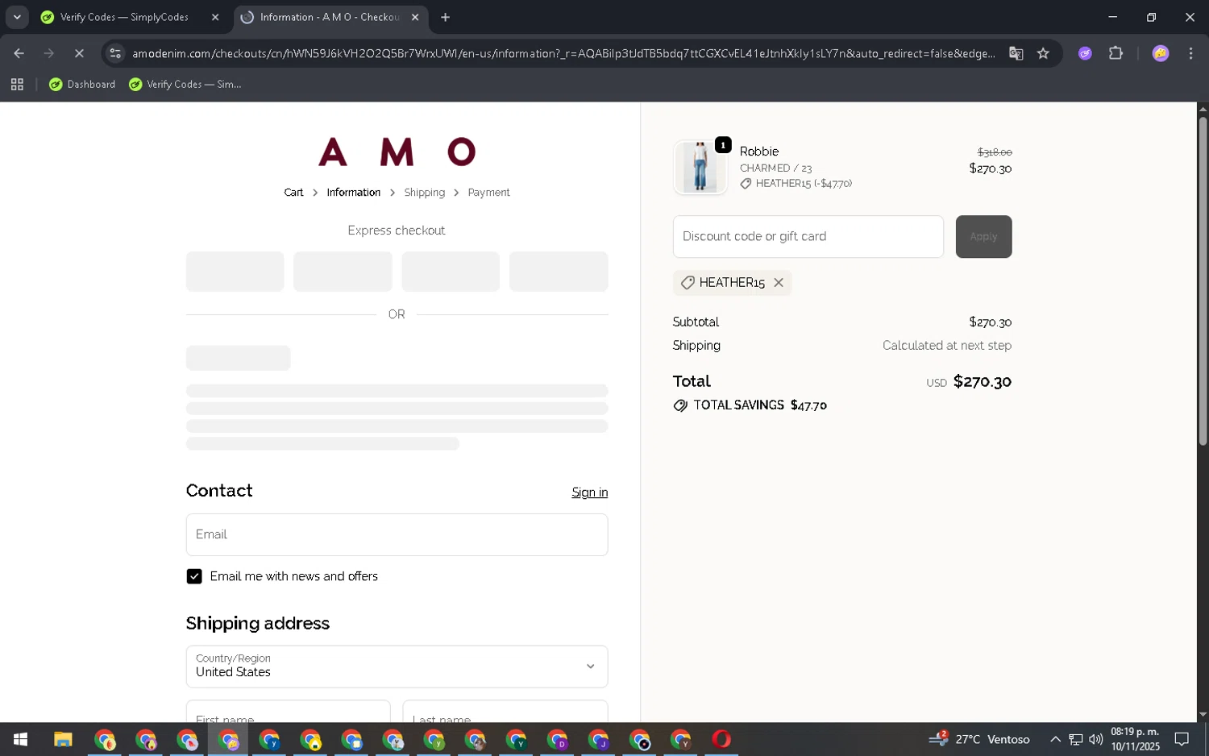Open the Chrome profile avatar

[x=1161, y=53]
